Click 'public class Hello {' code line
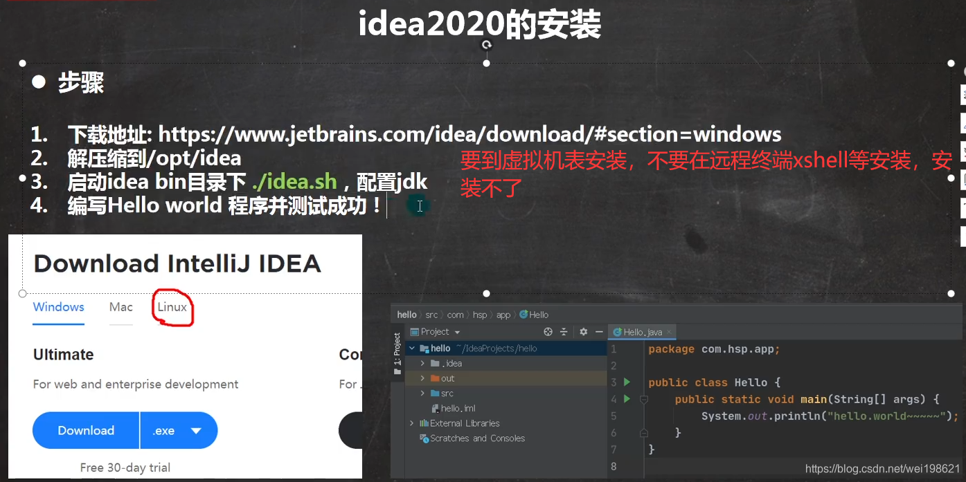Image resolution: width=966 pixels, height=482 pixels. (714, 382)
